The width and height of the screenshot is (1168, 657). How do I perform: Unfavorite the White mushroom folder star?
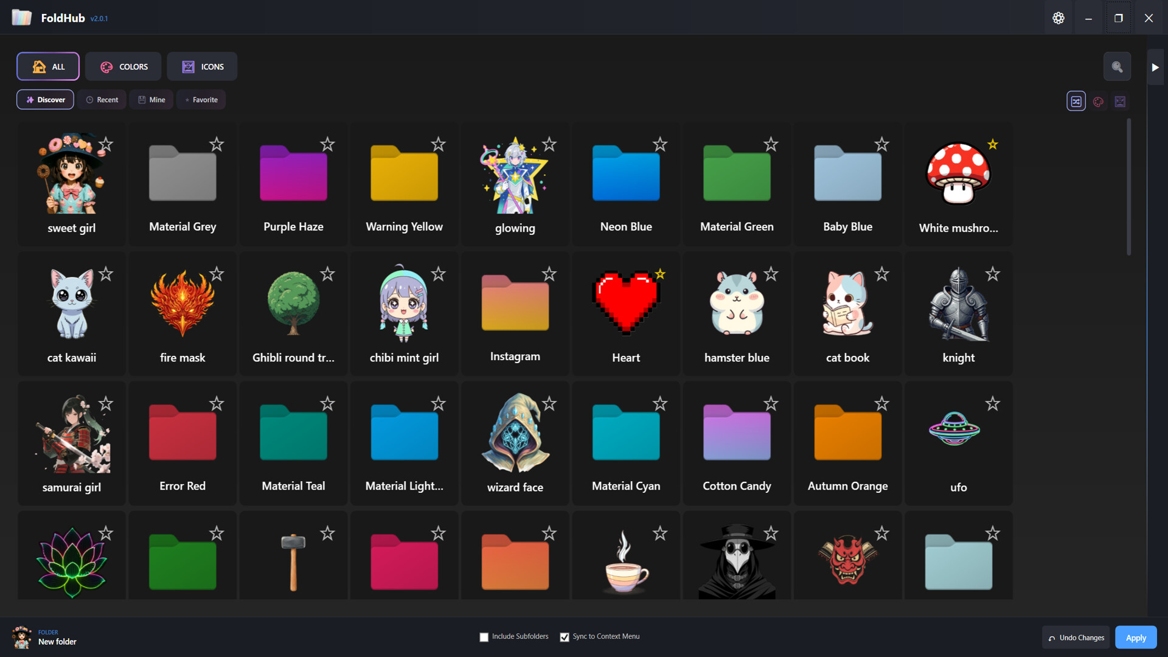993,144
